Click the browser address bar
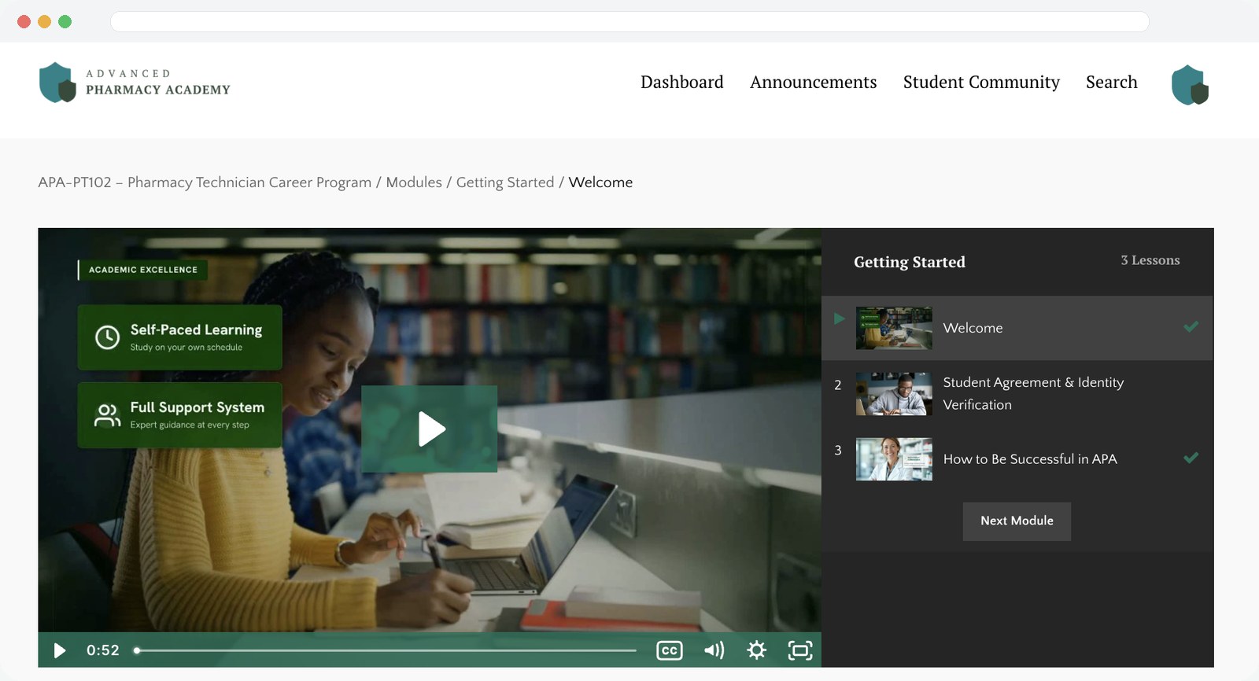 pos(629,21)
